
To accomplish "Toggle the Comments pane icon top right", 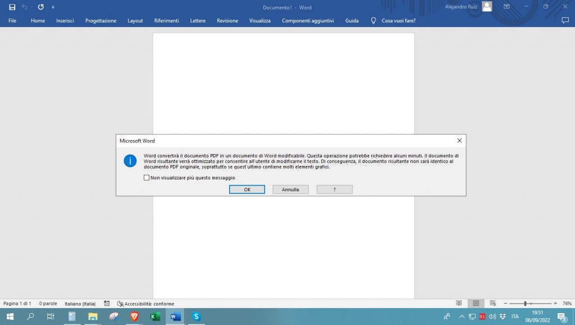I will coord(564,20).
